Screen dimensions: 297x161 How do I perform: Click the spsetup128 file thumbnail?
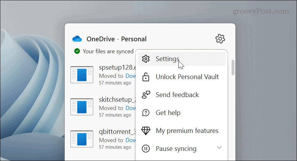(82, 75)
